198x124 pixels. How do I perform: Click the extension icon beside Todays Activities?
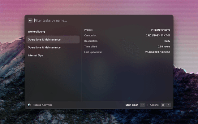[x=29, y=105]
